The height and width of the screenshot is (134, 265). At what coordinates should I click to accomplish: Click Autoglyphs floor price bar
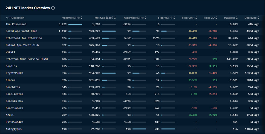168,129
